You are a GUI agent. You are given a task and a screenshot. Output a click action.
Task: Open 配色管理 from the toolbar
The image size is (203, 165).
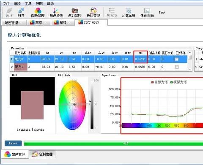click(x=38, y=13)
